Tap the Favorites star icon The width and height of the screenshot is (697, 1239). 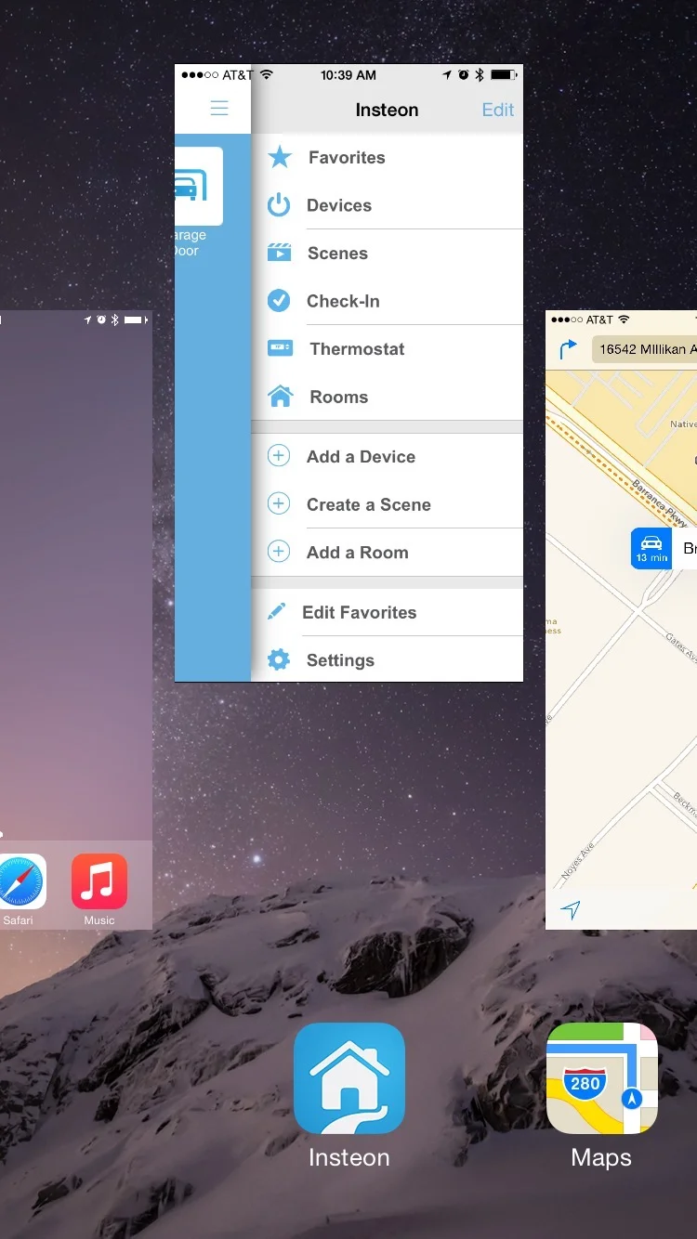click(280, 157)
